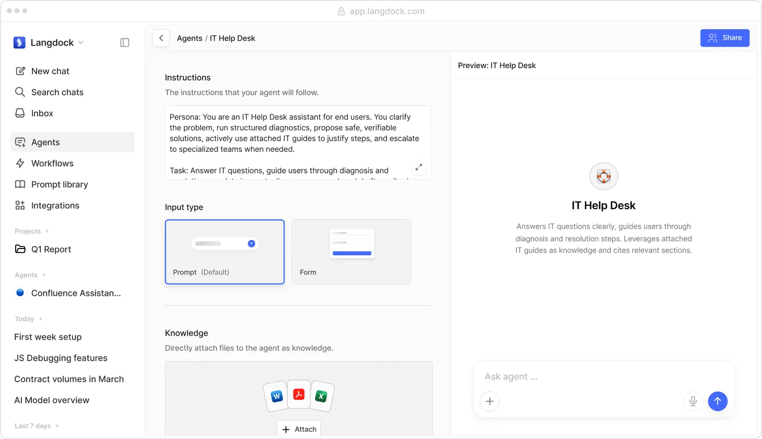Open Contract volumes in March chat
762x439 pixels.
(x=69, y=379)
